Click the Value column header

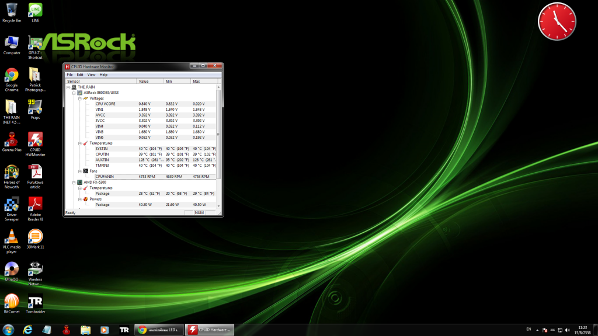150,81
